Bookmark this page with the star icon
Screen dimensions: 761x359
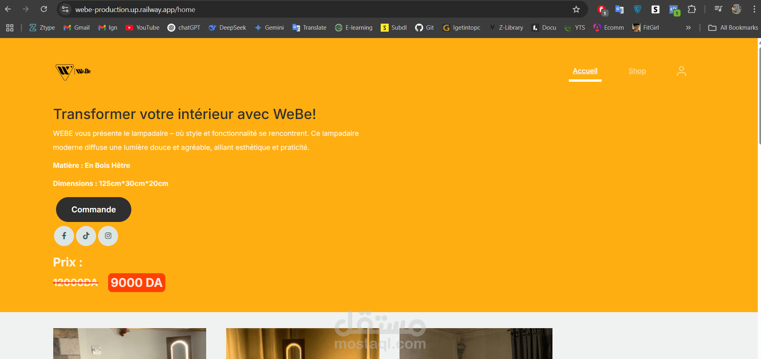[576, 9]
